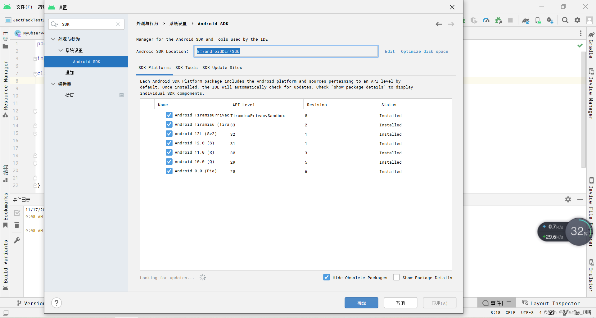
Task: Open Emulator side panel
Action: 591,275
